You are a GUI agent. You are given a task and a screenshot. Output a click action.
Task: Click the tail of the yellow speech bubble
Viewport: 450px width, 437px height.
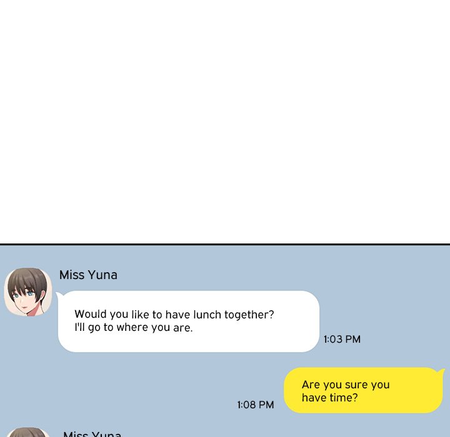click(x=441, y=372)
